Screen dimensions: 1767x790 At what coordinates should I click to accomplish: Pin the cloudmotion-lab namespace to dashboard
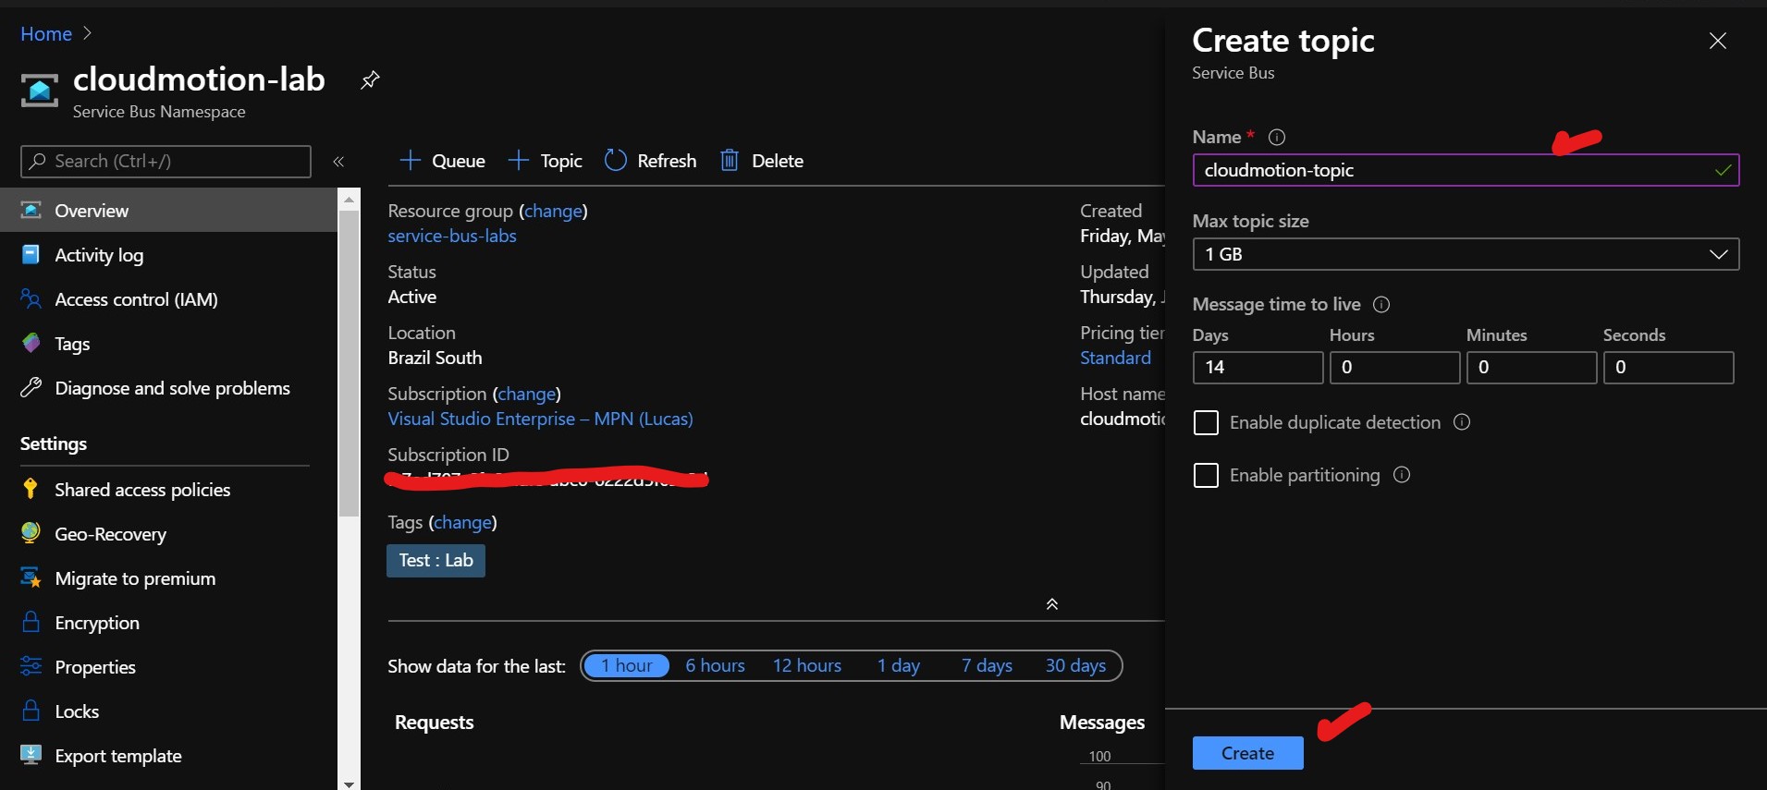click(370, 79)
